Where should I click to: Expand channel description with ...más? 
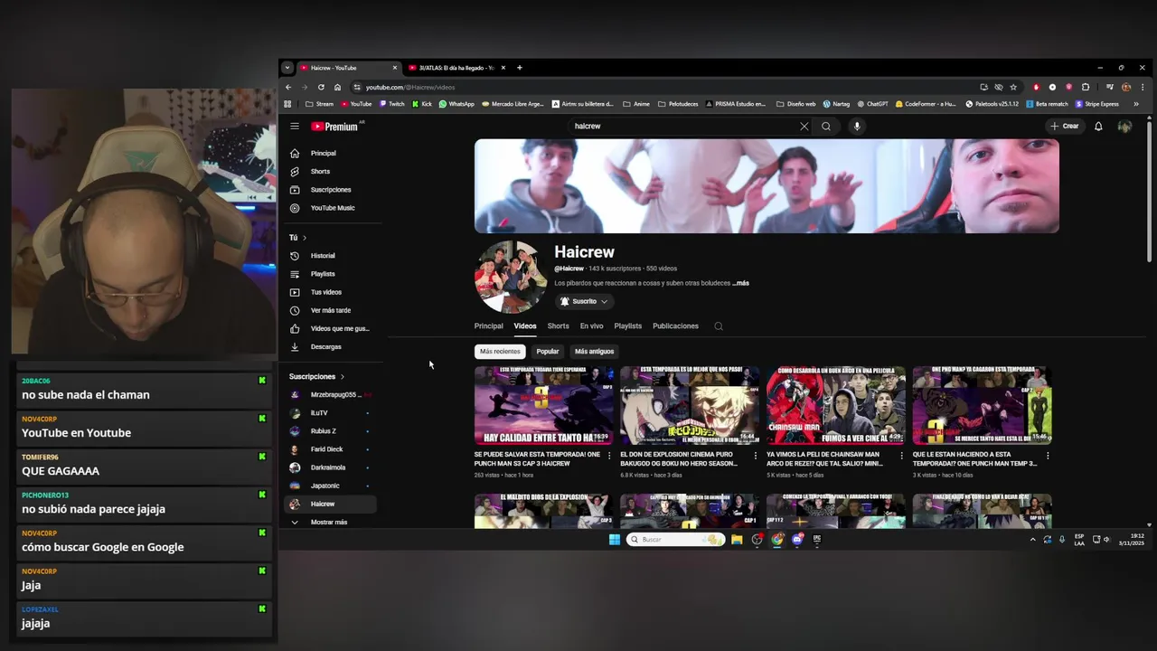pyautogui.click(x=740, y=283)
